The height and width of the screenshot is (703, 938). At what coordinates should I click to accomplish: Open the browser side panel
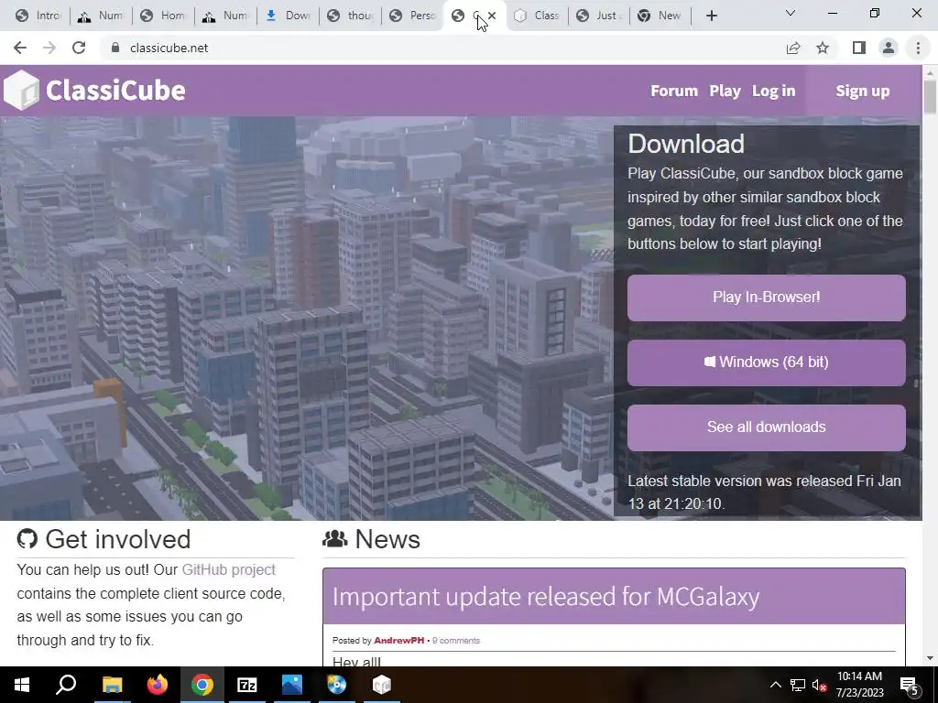pos(859,48)
